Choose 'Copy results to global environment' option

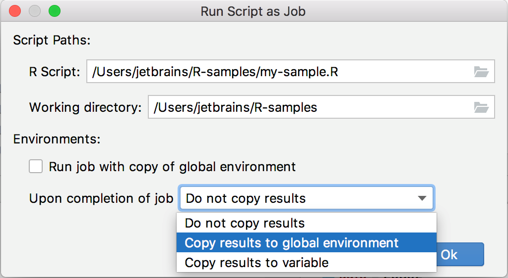point(291,243)
